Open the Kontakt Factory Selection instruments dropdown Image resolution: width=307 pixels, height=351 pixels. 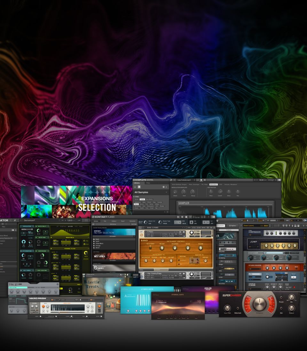coord(114,236)
